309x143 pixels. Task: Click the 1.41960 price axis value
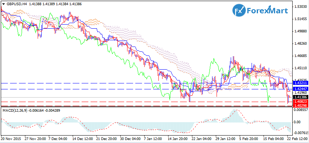click(x=300, y=93)
